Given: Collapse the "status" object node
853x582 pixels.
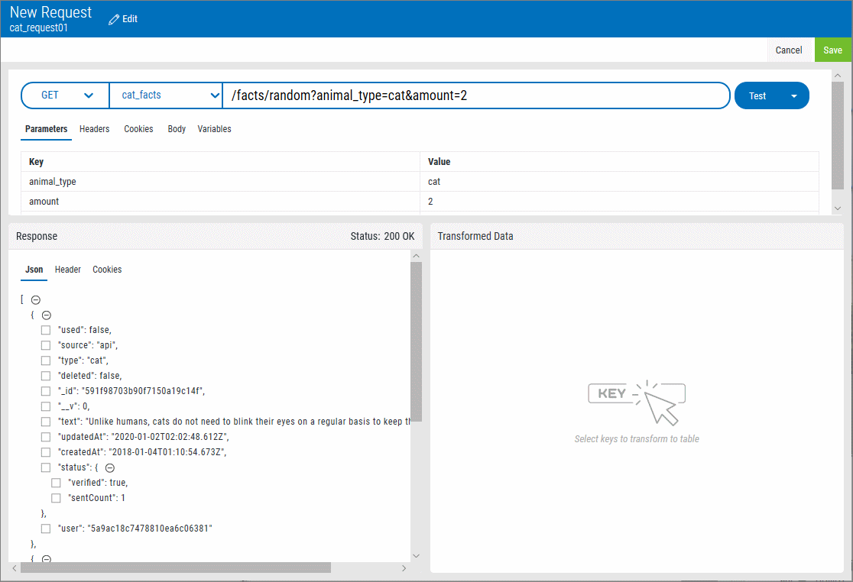Looking at the screenshot, I should 109,467.
